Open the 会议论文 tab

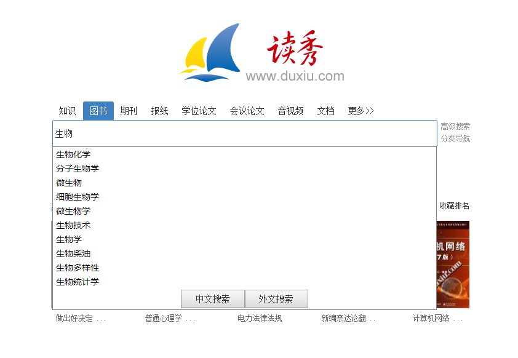pyautogui.click(x=247, y=111)
